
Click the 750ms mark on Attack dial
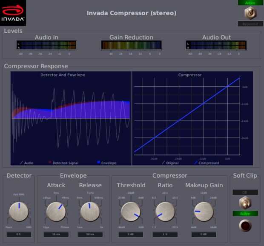[x=65, y=227]
